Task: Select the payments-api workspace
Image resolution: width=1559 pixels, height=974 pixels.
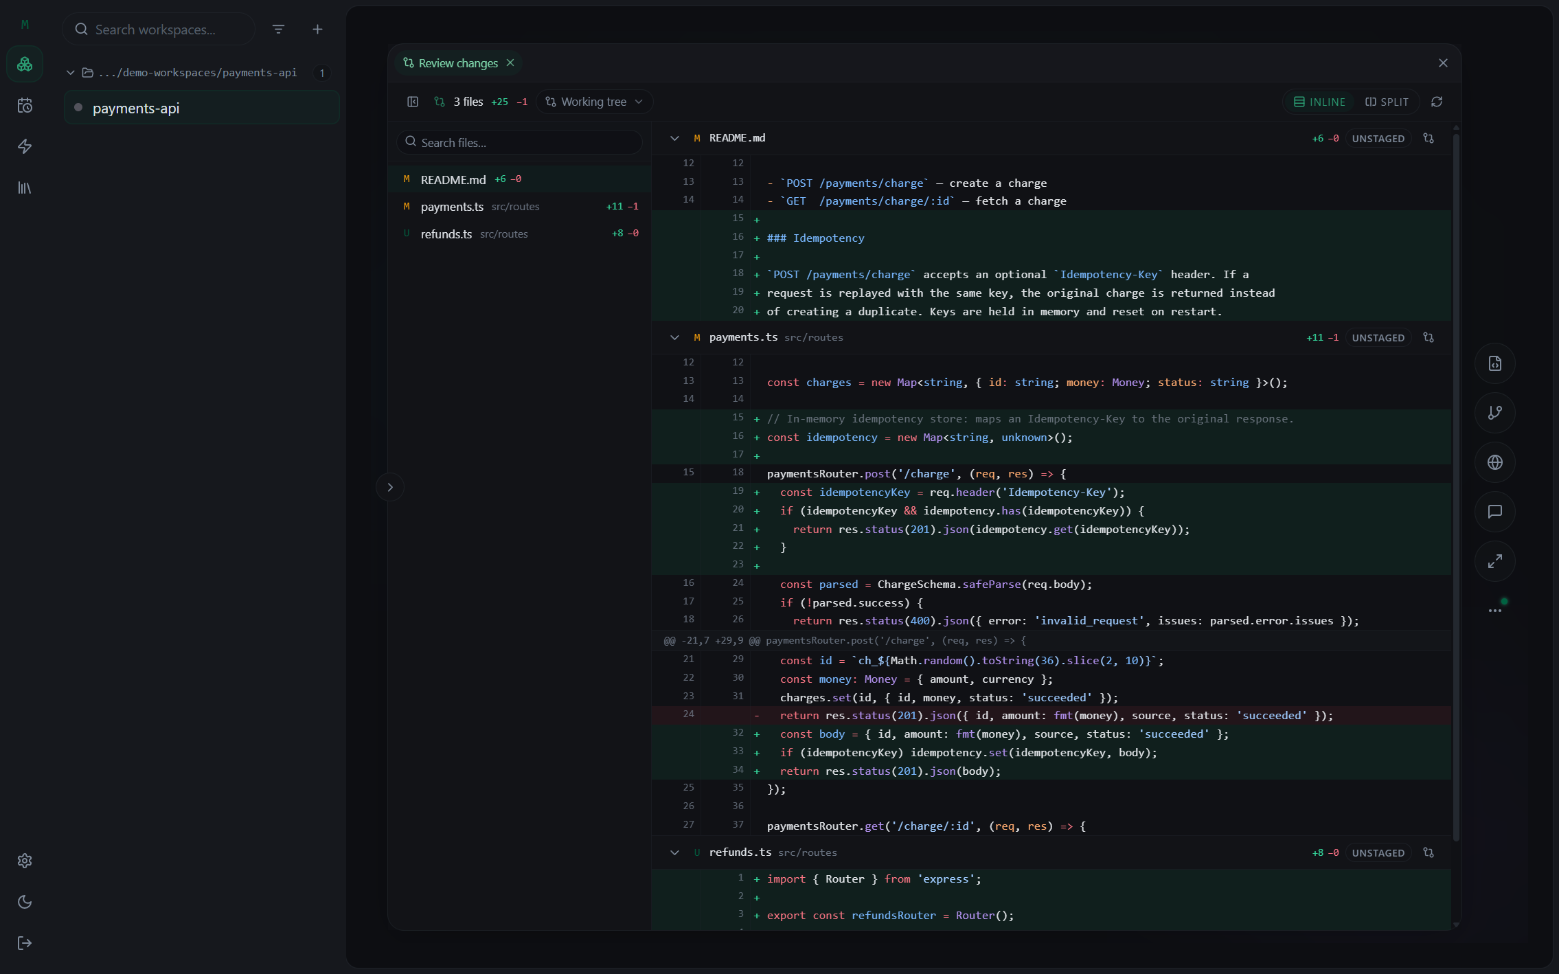Action: coord(202,108)
